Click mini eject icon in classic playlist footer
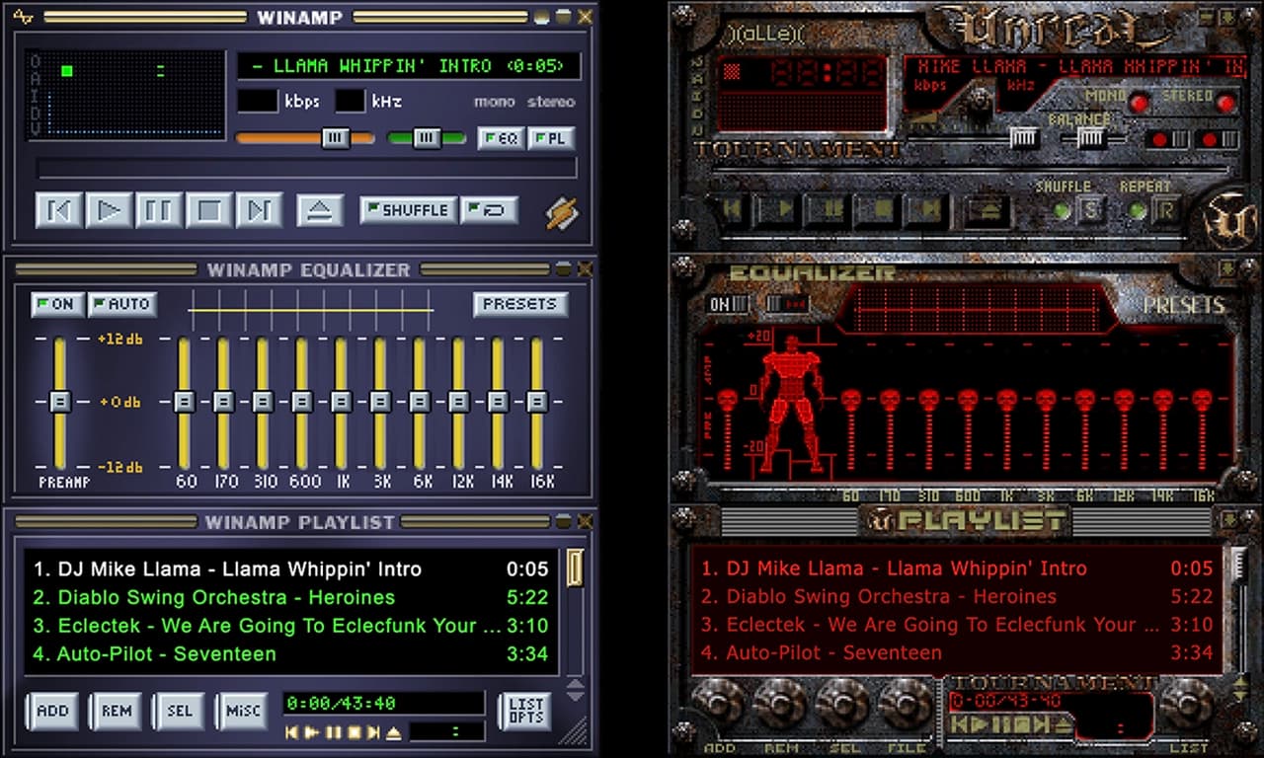Image resolution: width=1264 pixels, height=758 pixels. pos(393,732)
